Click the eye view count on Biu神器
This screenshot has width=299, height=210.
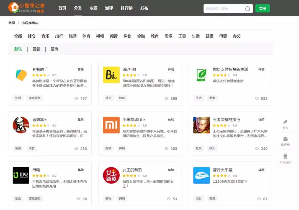point(171,98)
